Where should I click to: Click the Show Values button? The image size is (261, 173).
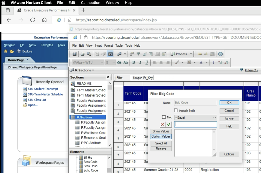[161, 131]
